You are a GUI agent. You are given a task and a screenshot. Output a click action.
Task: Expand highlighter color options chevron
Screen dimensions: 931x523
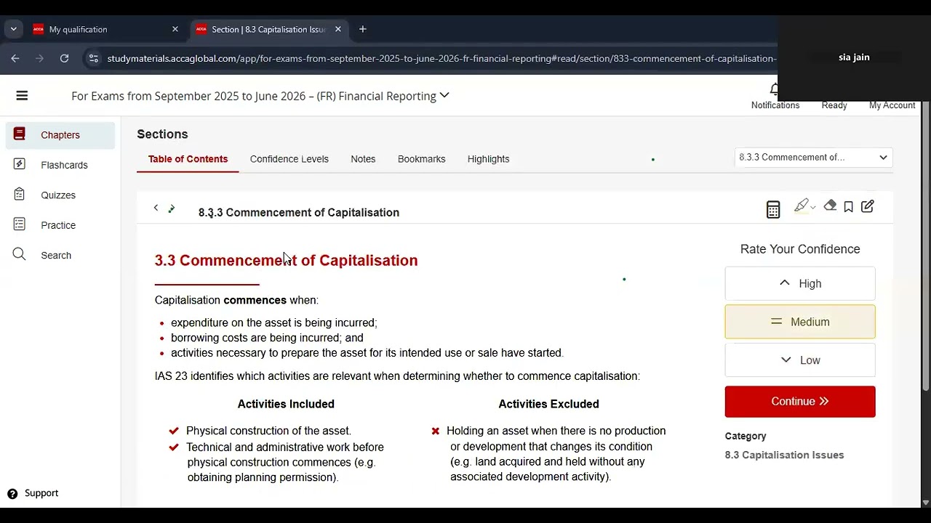point(812,207)
